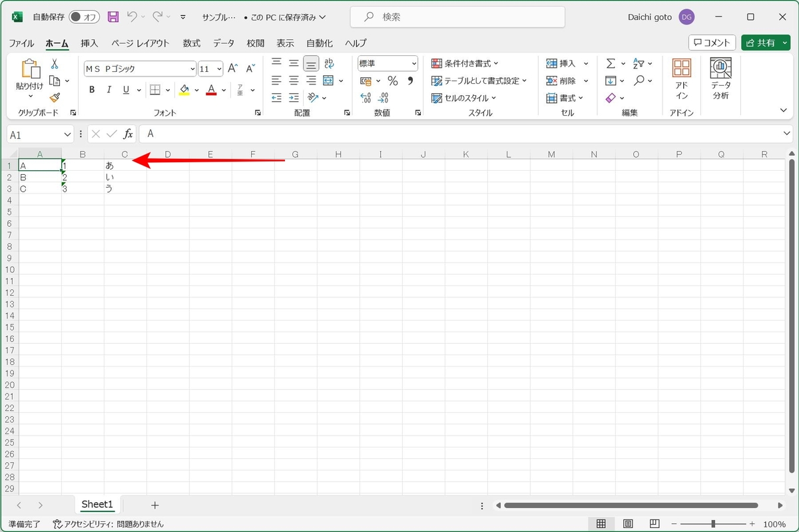Toggle top vertical alignment
Image resolution: width=799 pixels, height=532 pixels.
276,63
